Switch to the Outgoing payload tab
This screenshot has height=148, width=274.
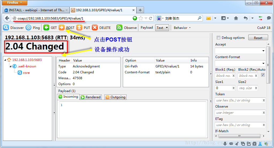[x=116, y=97]
